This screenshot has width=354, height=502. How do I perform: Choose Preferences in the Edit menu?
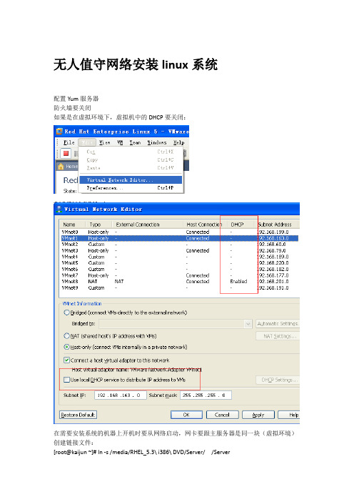coord(131,188)
